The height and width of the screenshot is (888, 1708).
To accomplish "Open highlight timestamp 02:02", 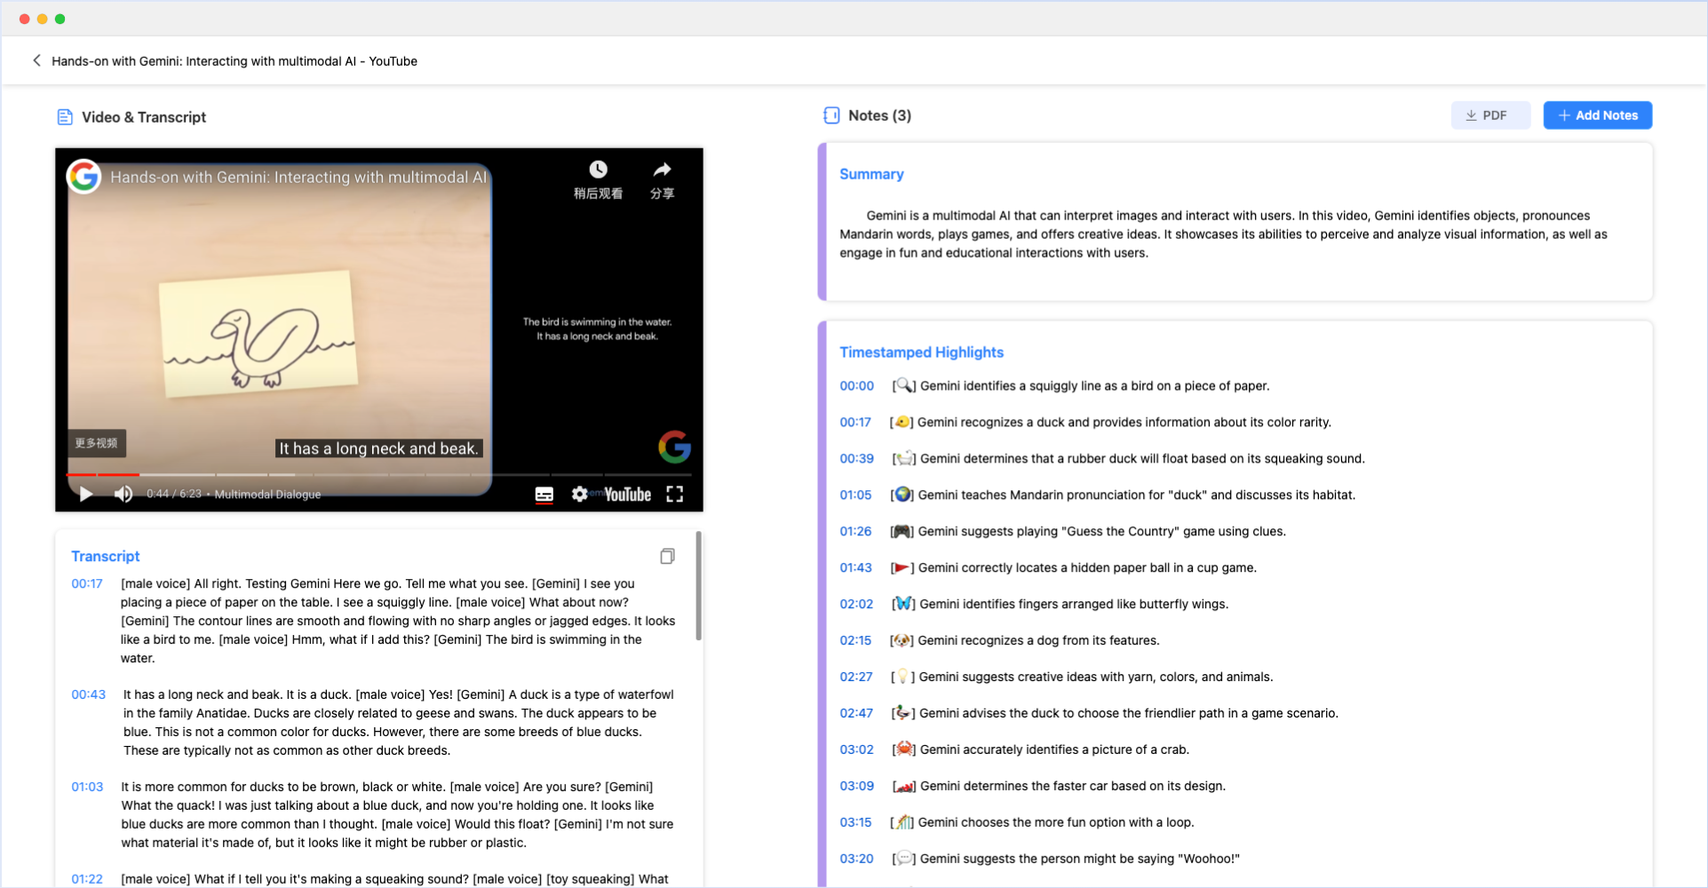I will pyautogui.click(x=857, y=604).
